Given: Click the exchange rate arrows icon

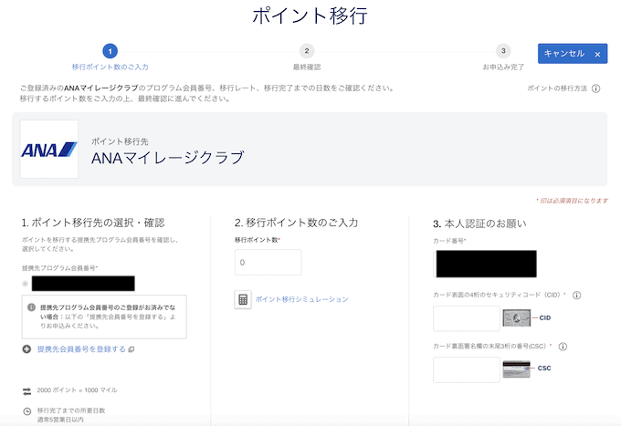Looking at the screenshot, I should [x=26, y=391].
